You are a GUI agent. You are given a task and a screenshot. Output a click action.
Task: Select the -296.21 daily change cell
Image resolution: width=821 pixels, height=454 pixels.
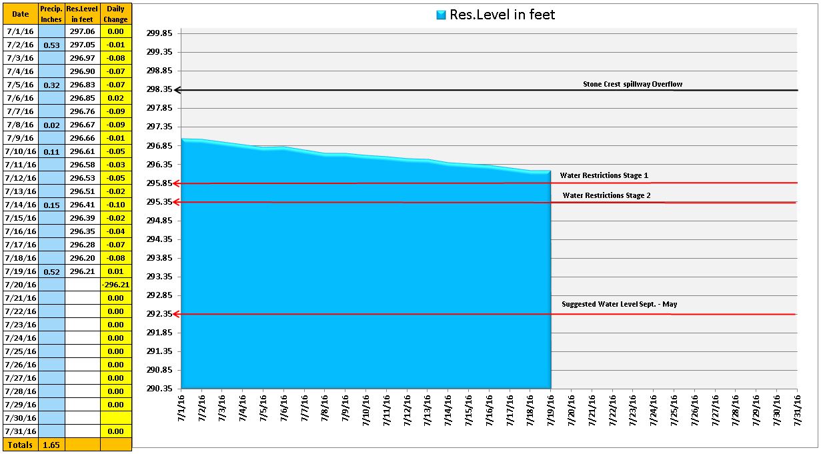(115, 285)
